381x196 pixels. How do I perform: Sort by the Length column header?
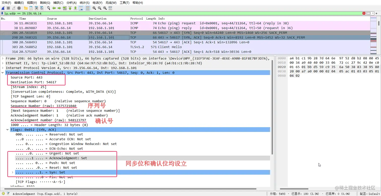tap(151, 19)
